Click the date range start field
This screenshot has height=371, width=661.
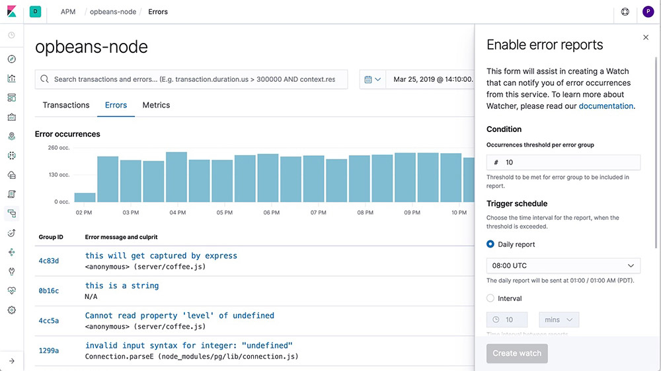click(432, 79)
